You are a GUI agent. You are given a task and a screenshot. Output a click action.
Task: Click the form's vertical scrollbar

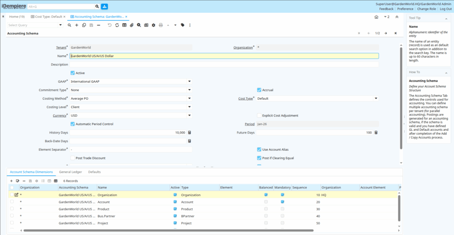click(x=401, y=98)
